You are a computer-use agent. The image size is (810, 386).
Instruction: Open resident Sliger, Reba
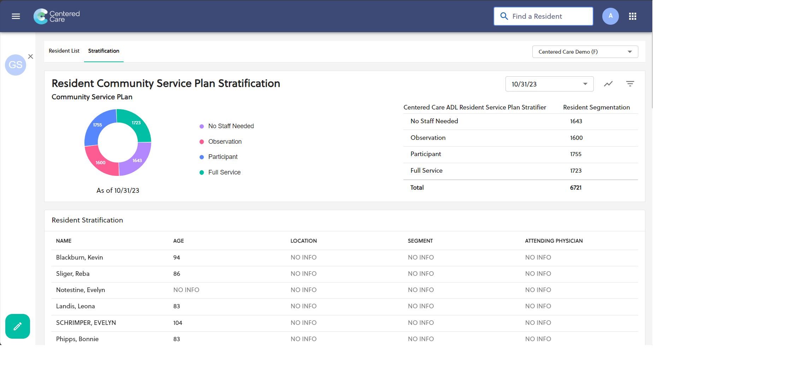point(73,274)
